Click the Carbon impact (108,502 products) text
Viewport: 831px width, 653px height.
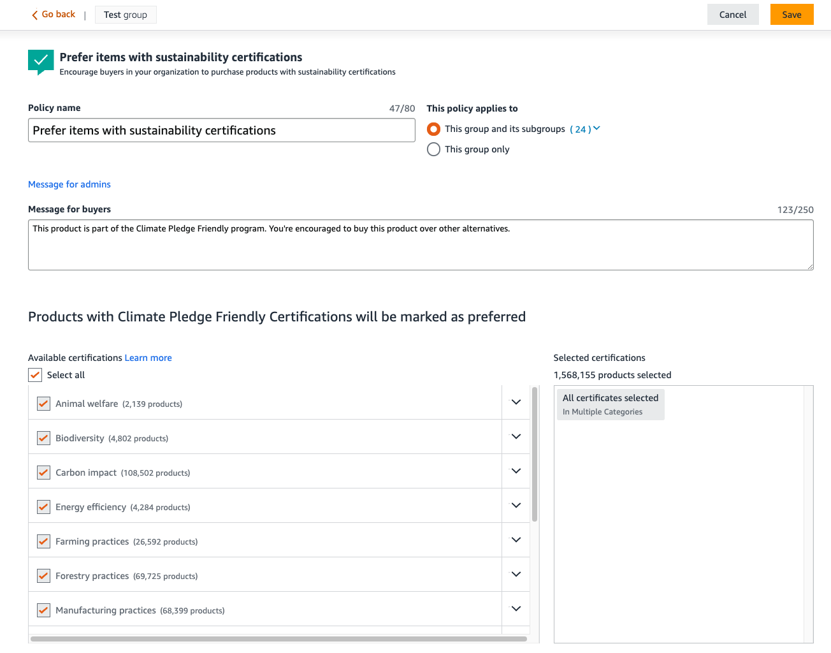point(123,473)
